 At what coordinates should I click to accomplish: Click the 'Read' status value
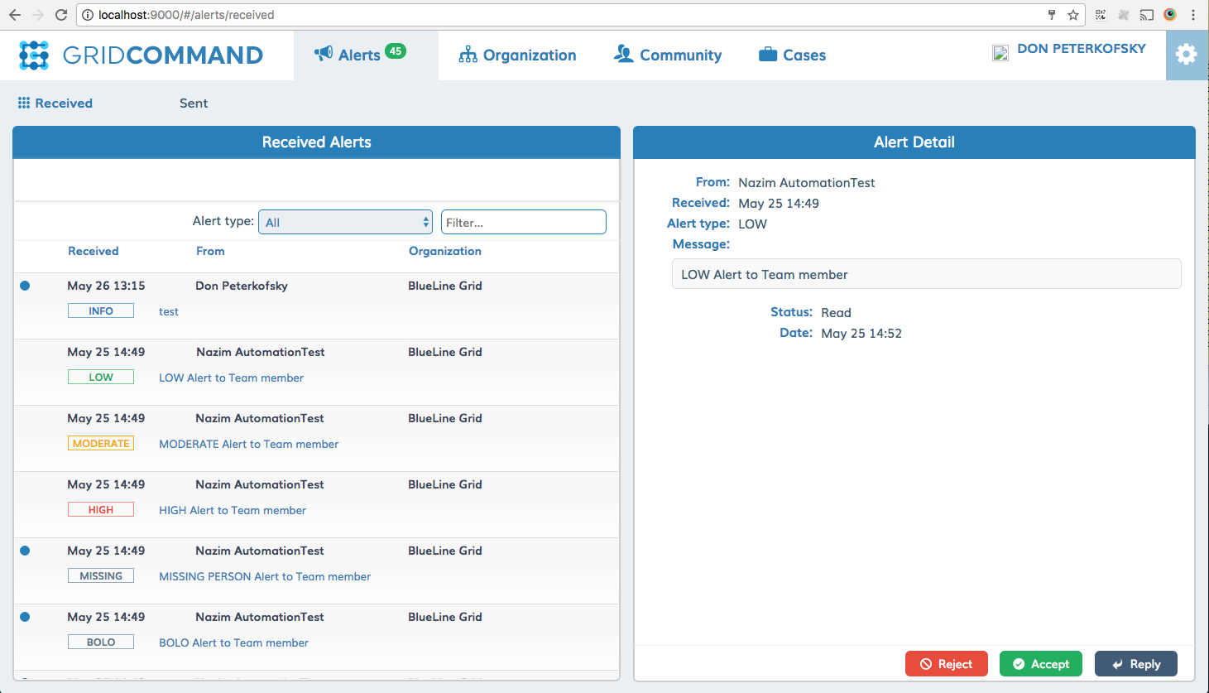point(836,312)
